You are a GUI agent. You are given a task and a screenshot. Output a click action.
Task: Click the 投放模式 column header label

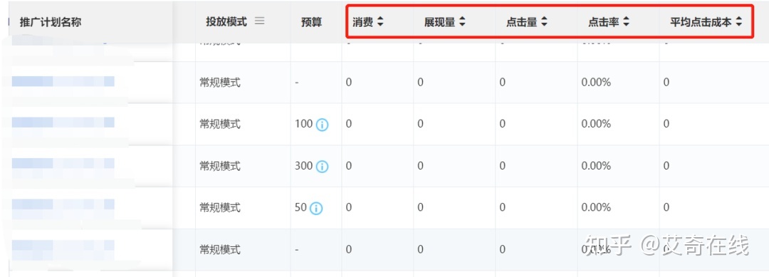226,21
